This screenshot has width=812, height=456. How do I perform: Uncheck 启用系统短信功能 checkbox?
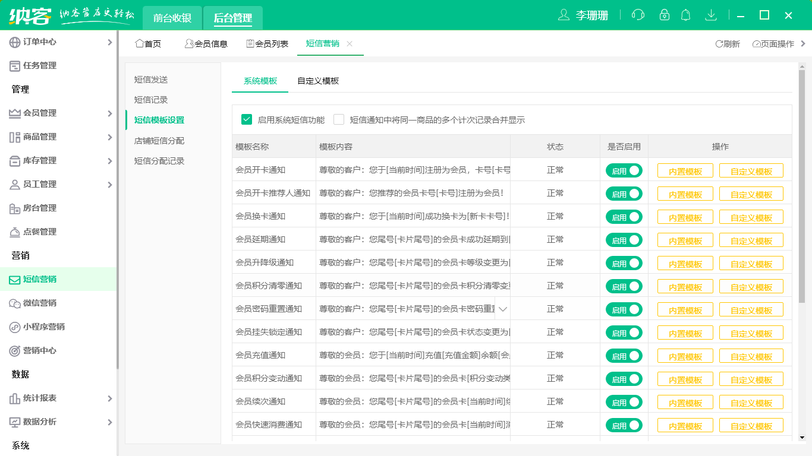click(247, 119)
